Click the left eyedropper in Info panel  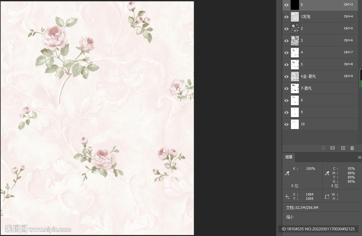pyautogui.click(x=287, y=173)
